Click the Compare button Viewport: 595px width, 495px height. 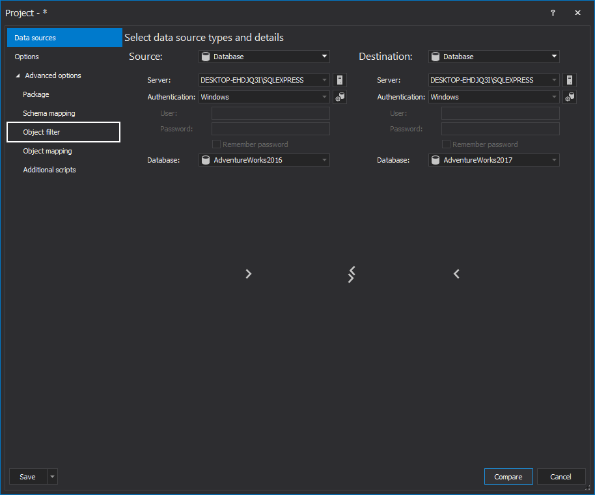tap(508, 476)
